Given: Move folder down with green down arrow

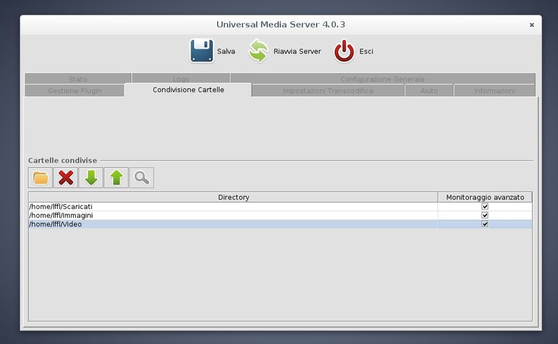Looking at the screenshot, I should pyautogui.click(x=91, y=177).
